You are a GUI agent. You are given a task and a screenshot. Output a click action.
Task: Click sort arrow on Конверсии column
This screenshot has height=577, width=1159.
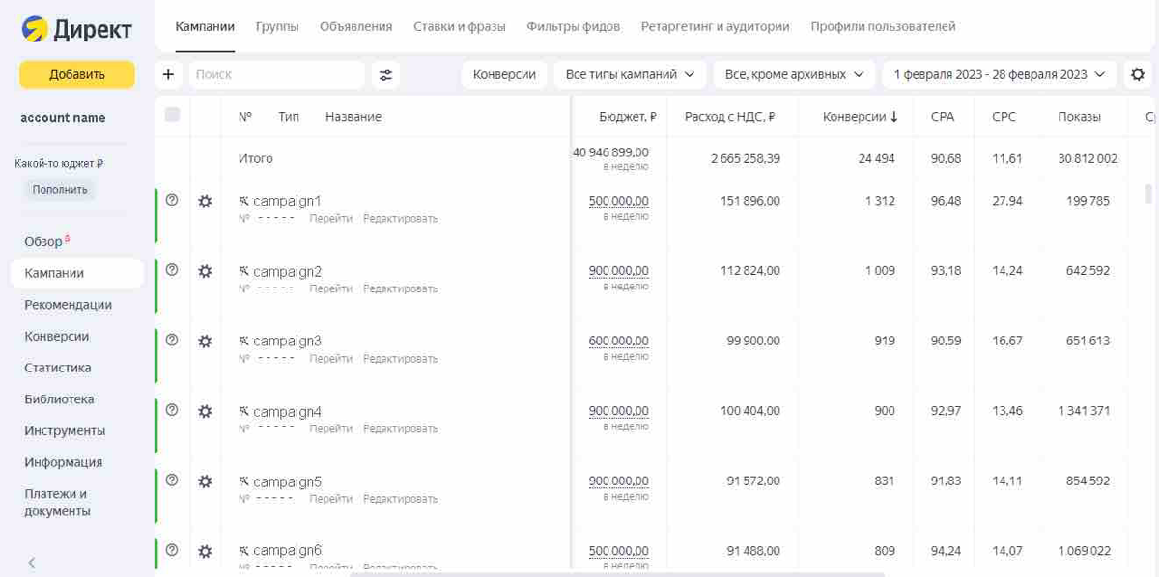tap(892, 115)
